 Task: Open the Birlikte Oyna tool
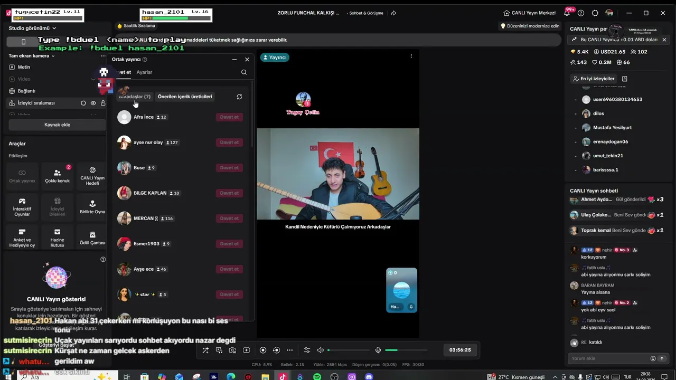[92, 207]
